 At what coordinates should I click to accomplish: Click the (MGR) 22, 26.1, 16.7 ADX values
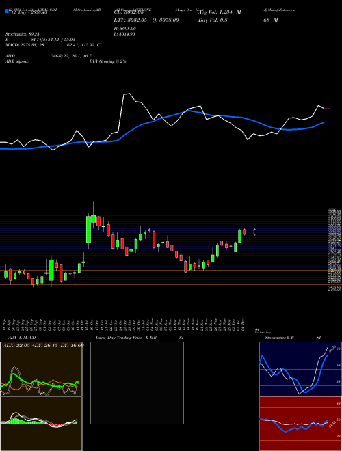point(71,56)
